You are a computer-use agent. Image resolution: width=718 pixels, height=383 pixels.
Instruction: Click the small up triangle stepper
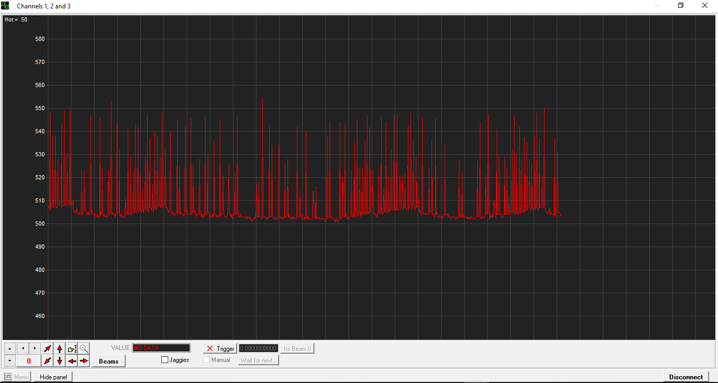10,348
